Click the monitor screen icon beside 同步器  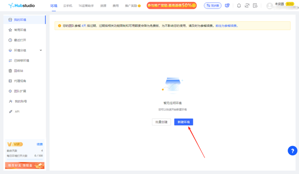(227, 6)
